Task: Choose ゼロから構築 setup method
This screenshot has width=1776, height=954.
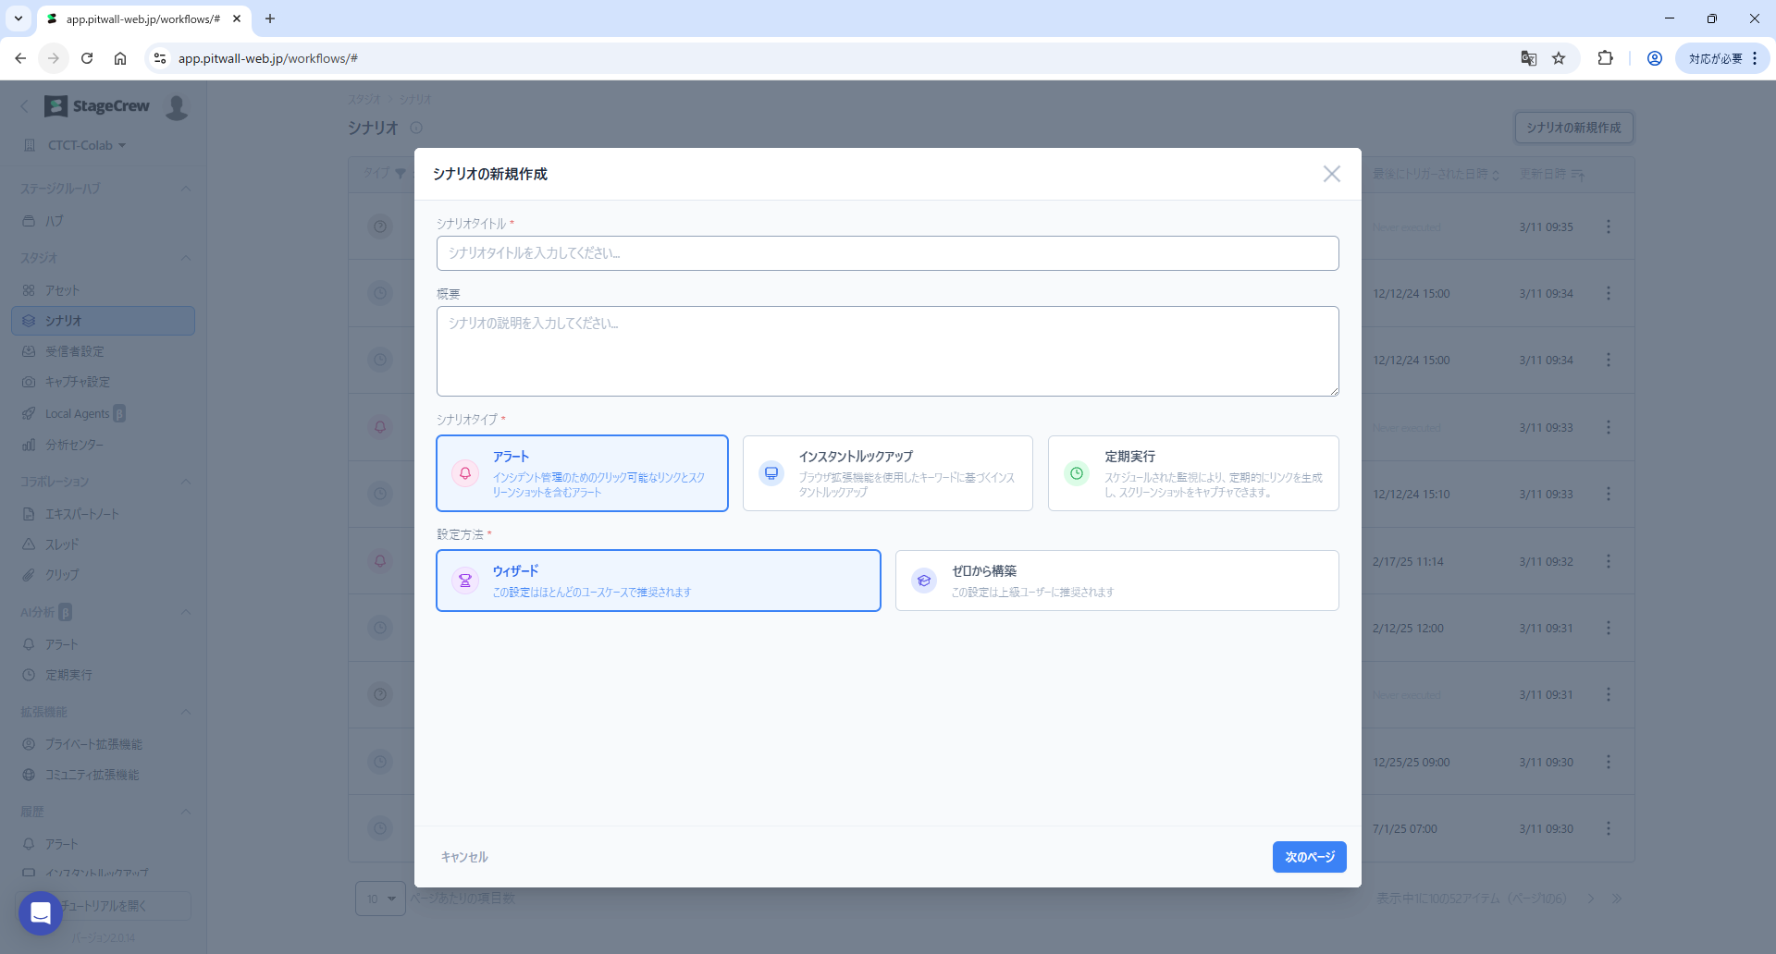Action: tap(1116, 581)
